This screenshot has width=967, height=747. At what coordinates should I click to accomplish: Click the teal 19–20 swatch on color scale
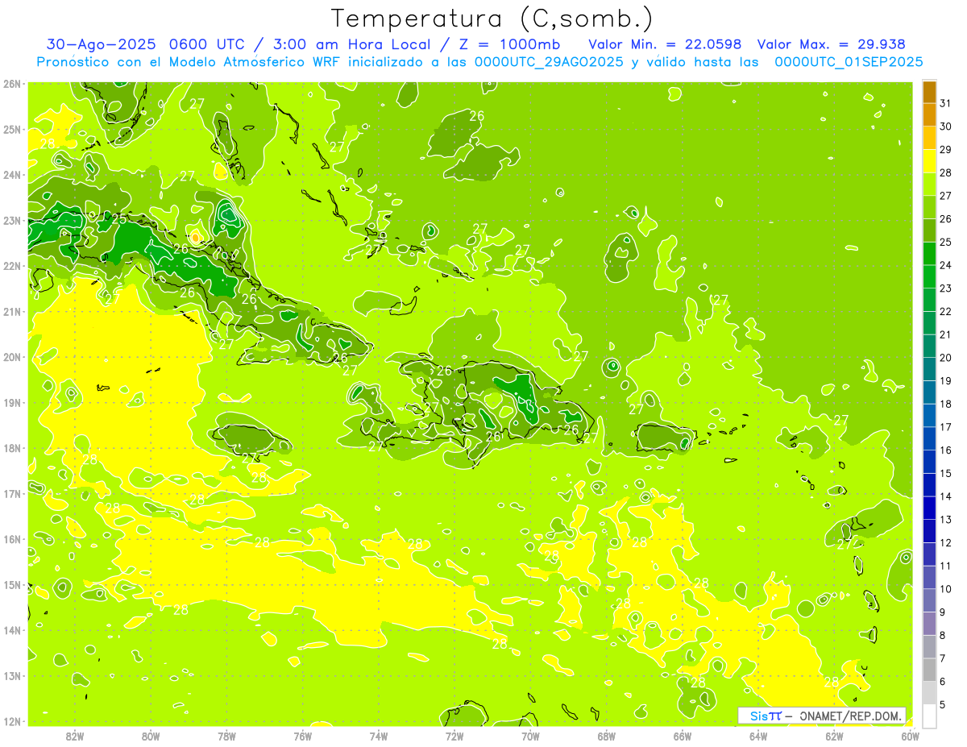tap(929, 369)
